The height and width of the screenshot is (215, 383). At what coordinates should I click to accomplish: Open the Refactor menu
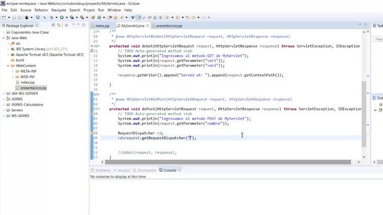point(41,10)
